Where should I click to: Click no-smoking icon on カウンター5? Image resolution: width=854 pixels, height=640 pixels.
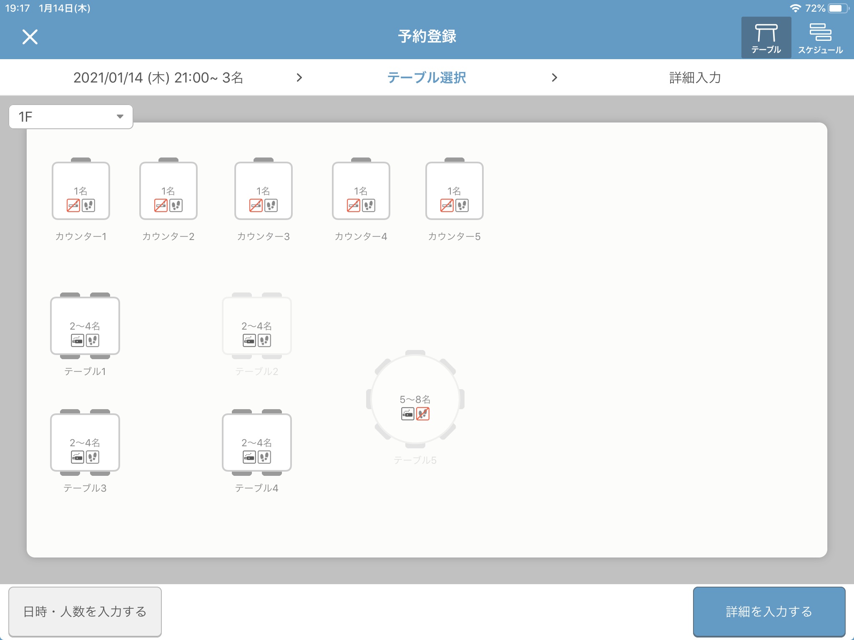pos(447,205)
